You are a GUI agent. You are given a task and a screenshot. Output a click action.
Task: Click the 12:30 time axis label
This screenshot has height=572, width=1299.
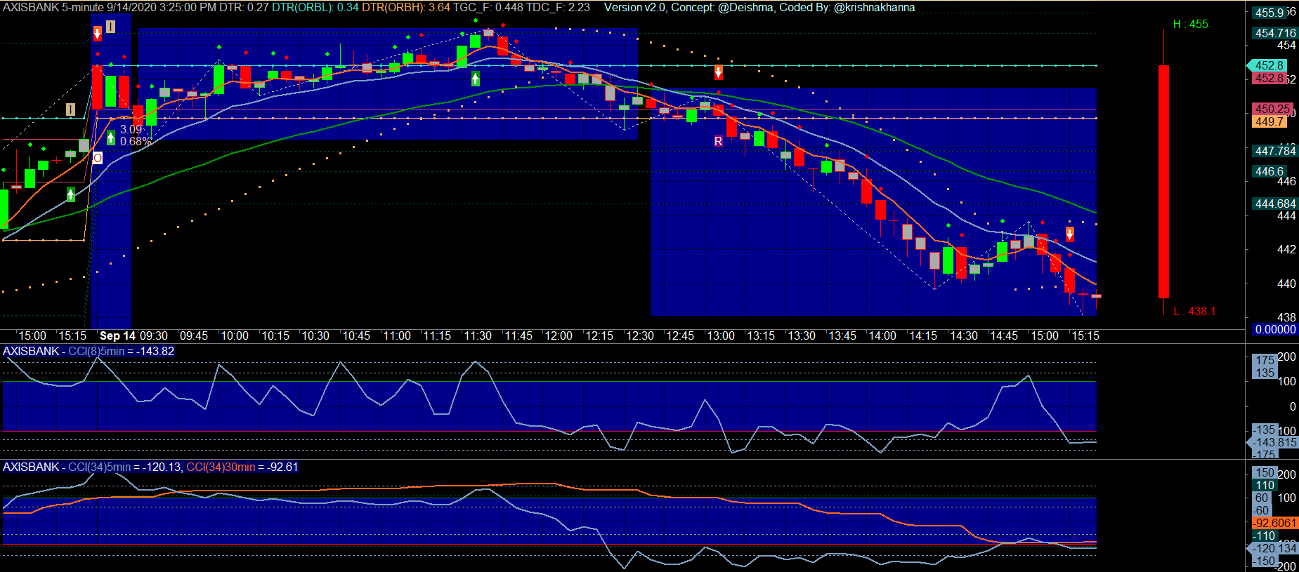pyautogui.click(x=639, y=336)
